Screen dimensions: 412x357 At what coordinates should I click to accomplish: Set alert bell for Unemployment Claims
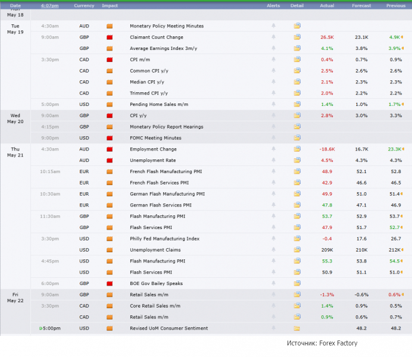273,250
